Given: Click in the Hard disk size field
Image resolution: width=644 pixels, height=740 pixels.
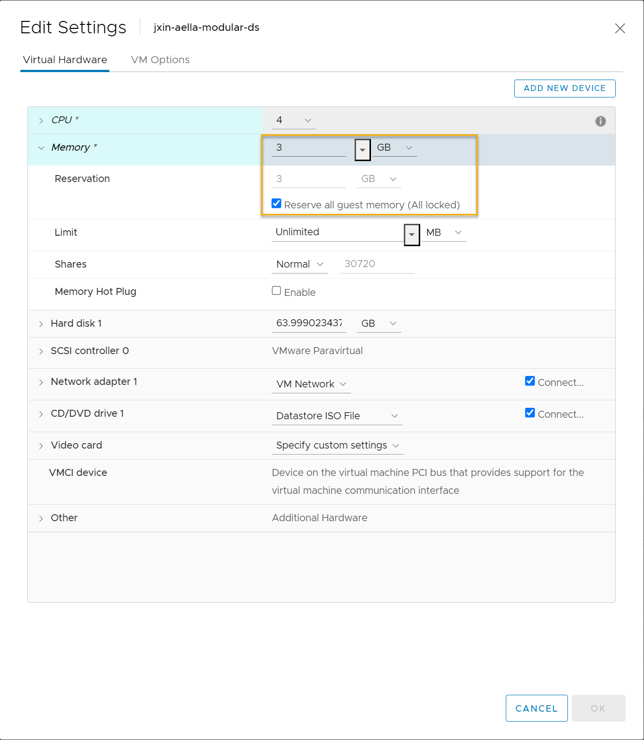Looking at the screenshot, I should pos(309,323).
